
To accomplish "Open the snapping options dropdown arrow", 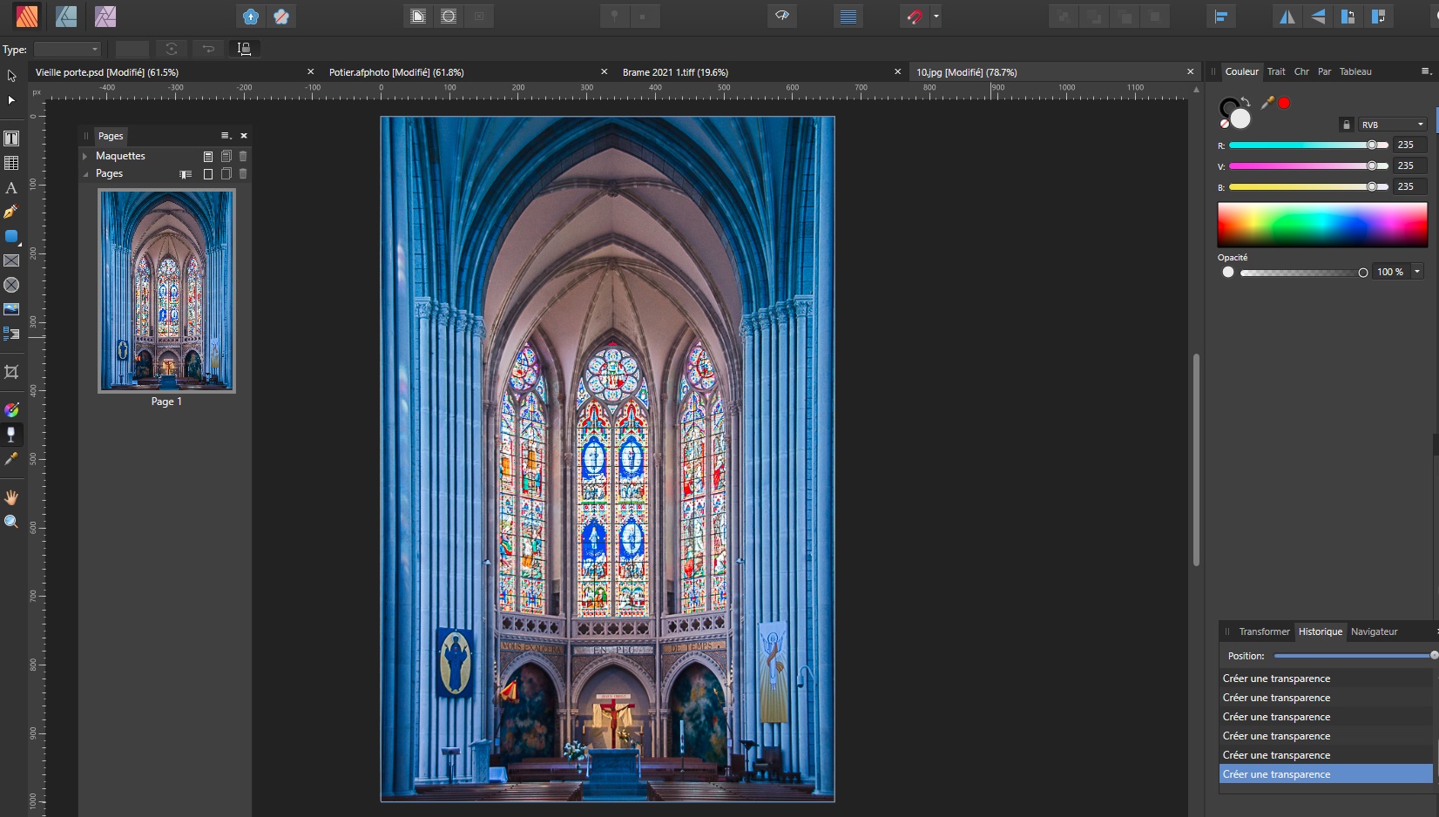I will point(936,17).
